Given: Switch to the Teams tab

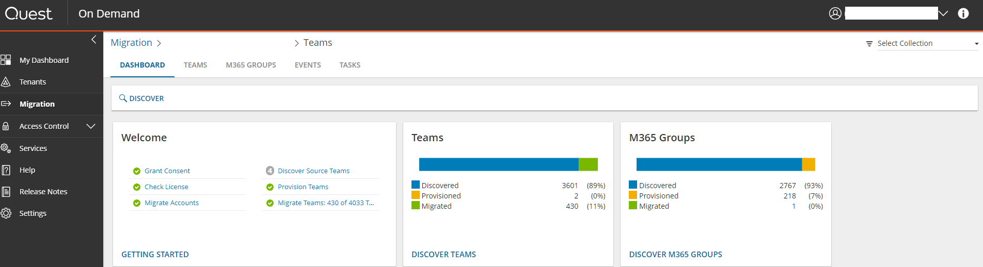Looking at the screenshot, I should tap(195, 65).
